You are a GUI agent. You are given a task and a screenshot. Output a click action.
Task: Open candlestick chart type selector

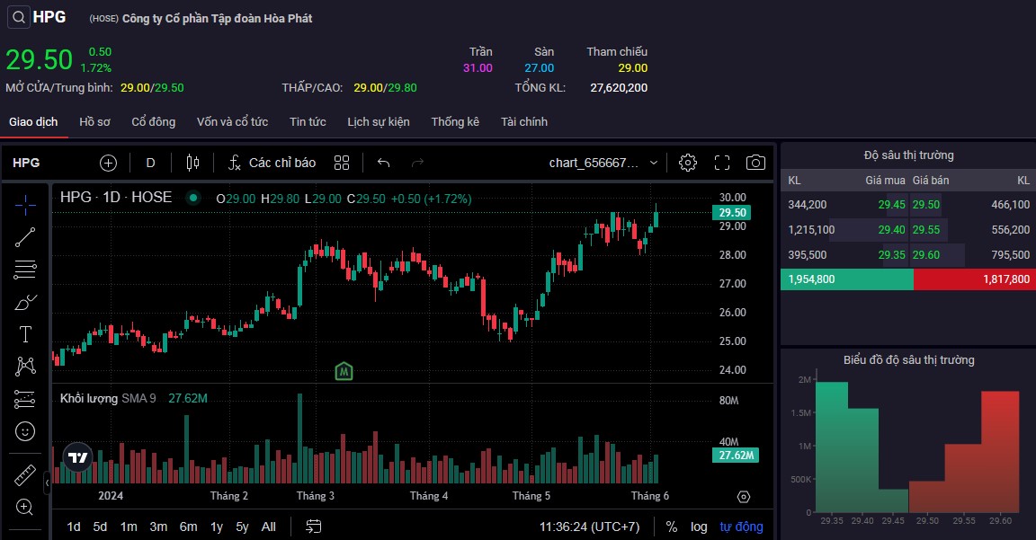tap(192, 163)
